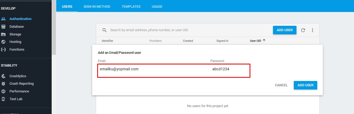
Task: Sort by User UID arrow
Action: pyautogui.click(x=264, y=40)
